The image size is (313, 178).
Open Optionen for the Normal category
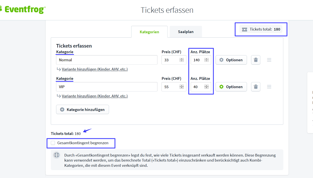click(231, 60)
